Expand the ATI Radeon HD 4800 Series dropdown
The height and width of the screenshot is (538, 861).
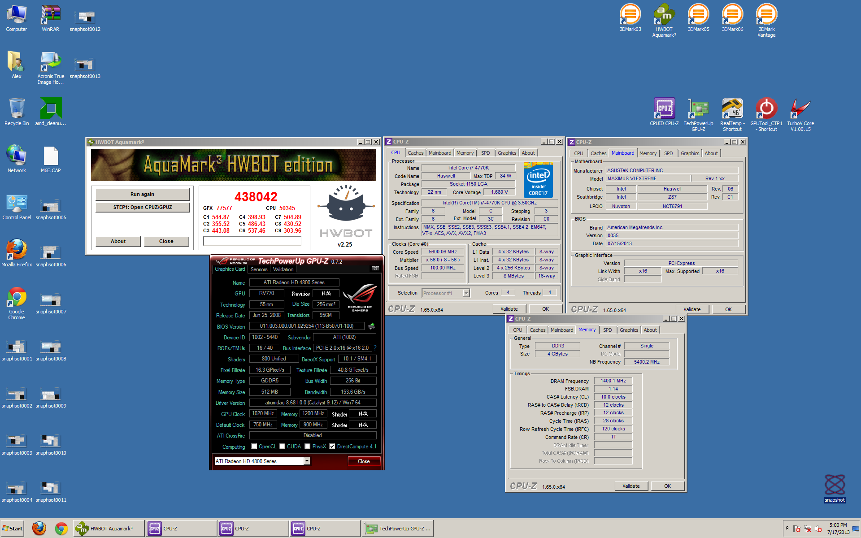(307, 461)
